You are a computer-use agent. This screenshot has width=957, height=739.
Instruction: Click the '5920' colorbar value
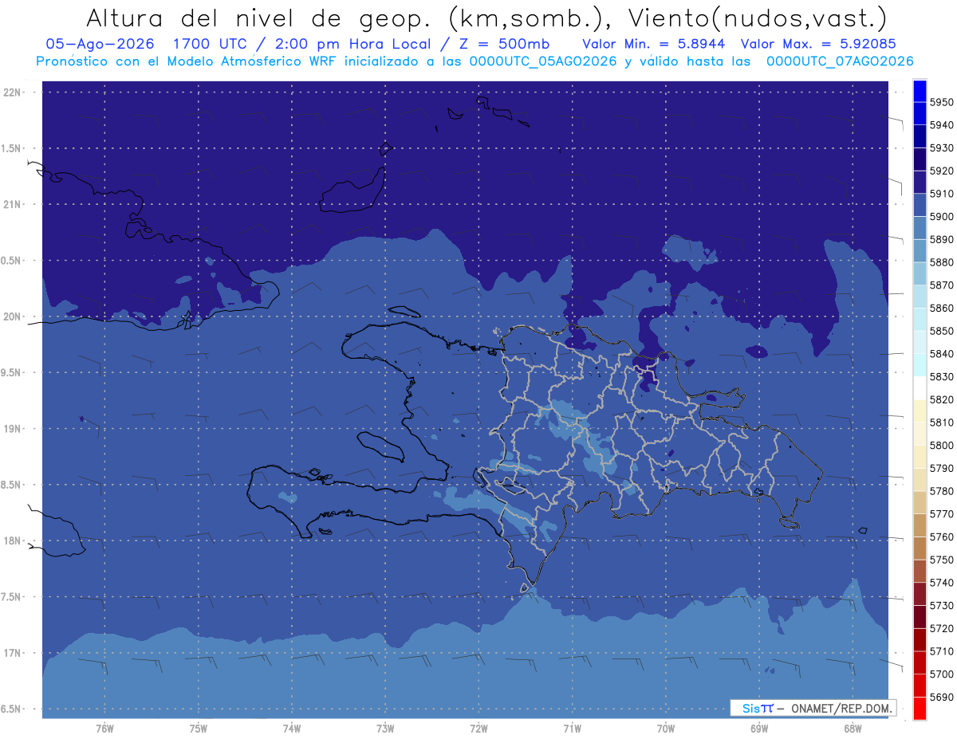click(940, 171)
